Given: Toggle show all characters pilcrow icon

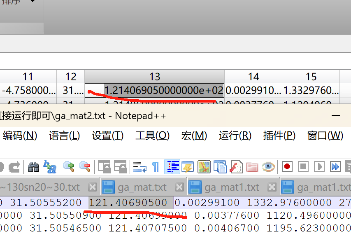Looking at the screenshot, I should (156, 167).
